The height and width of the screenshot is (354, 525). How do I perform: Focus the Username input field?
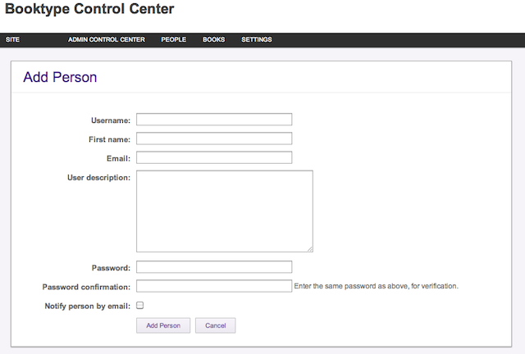pyautogui.click(x=214, y=120)
